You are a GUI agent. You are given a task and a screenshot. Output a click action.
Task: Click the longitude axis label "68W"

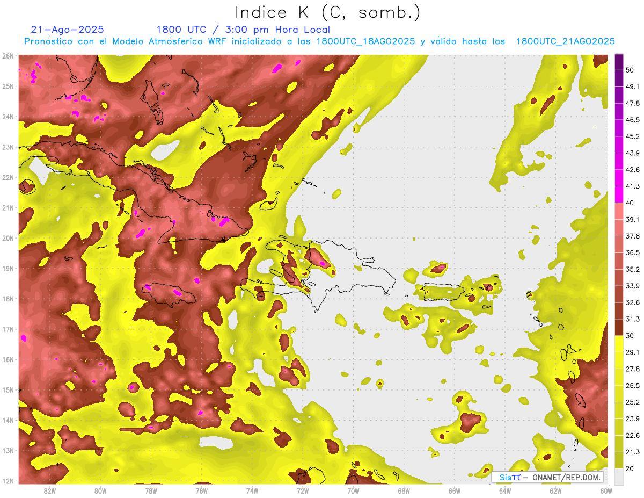(404, 490)
